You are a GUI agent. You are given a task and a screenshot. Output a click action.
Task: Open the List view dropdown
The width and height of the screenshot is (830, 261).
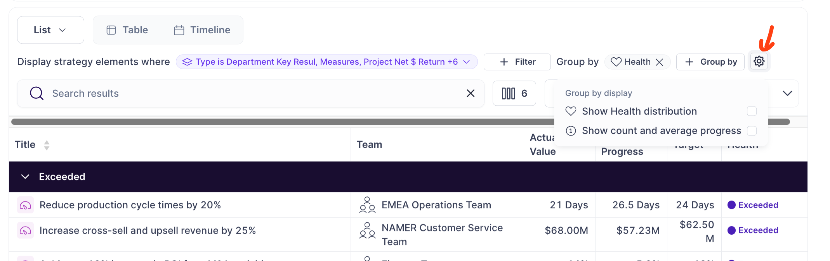50,30
